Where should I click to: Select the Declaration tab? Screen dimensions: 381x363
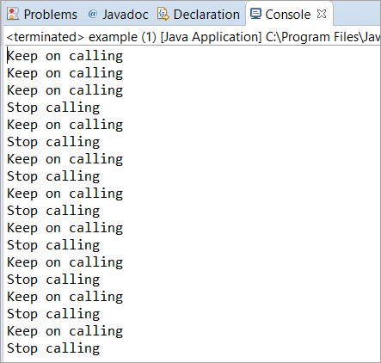pos(199,14)
